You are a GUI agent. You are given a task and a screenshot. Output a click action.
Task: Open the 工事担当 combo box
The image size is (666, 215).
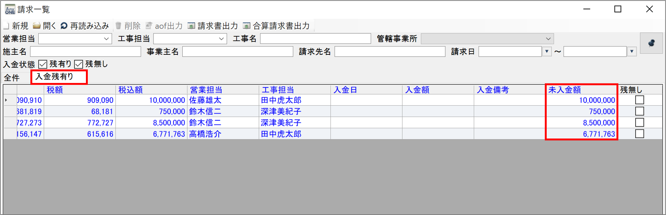pyautogui.click(x=221, y=39)
